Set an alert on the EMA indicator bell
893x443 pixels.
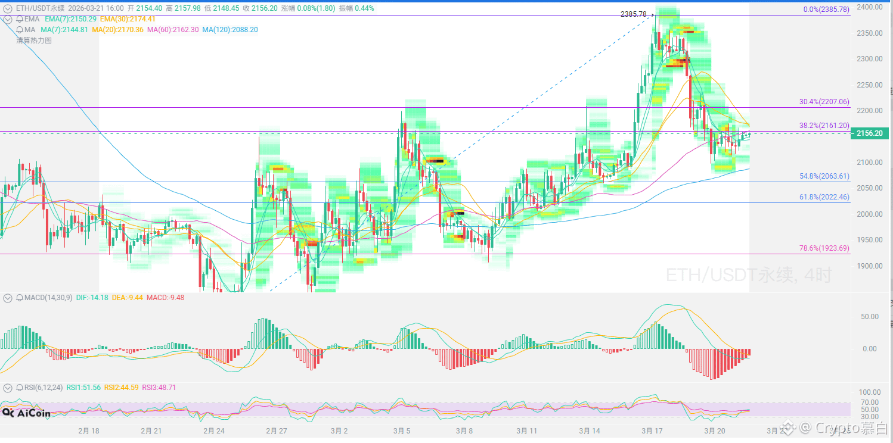point(20,19)
